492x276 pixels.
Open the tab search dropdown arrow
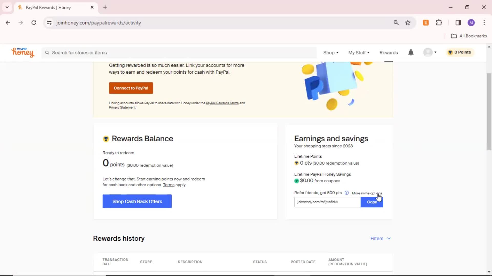[7, 7]
